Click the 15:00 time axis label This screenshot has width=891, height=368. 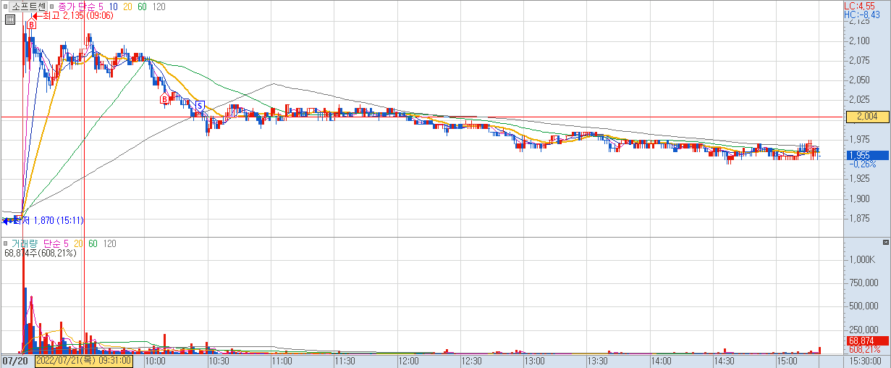click(x=787, y=360)
